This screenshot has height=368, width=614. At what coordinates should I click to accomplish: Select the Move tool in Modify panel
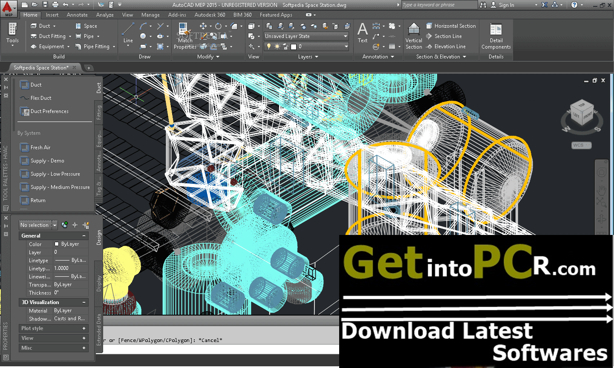[x=203, y=26]
